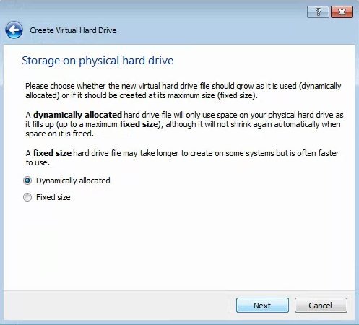Viewport: 359px width, 325px height.
Task: Choose the Fixed size radio button
Action: click(27, 197)
